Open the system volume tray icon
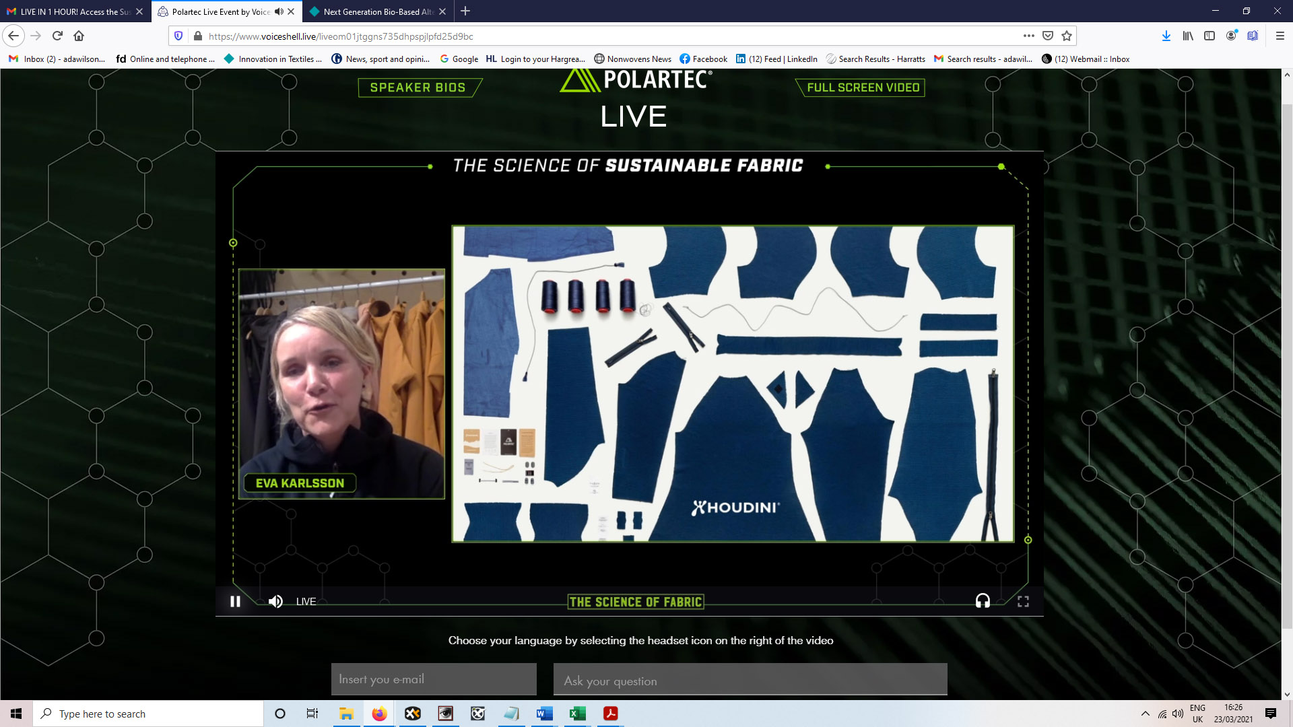The height and width of the screenshot is (727, 1293). pyautogui.click(x=1178, y=714)
